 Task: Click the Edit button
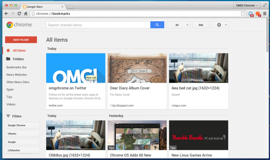pos(201,25)
